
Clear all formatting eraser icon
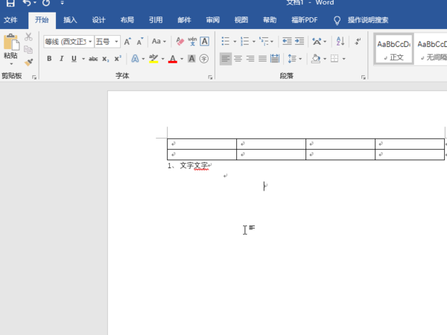tap(180, 42)
